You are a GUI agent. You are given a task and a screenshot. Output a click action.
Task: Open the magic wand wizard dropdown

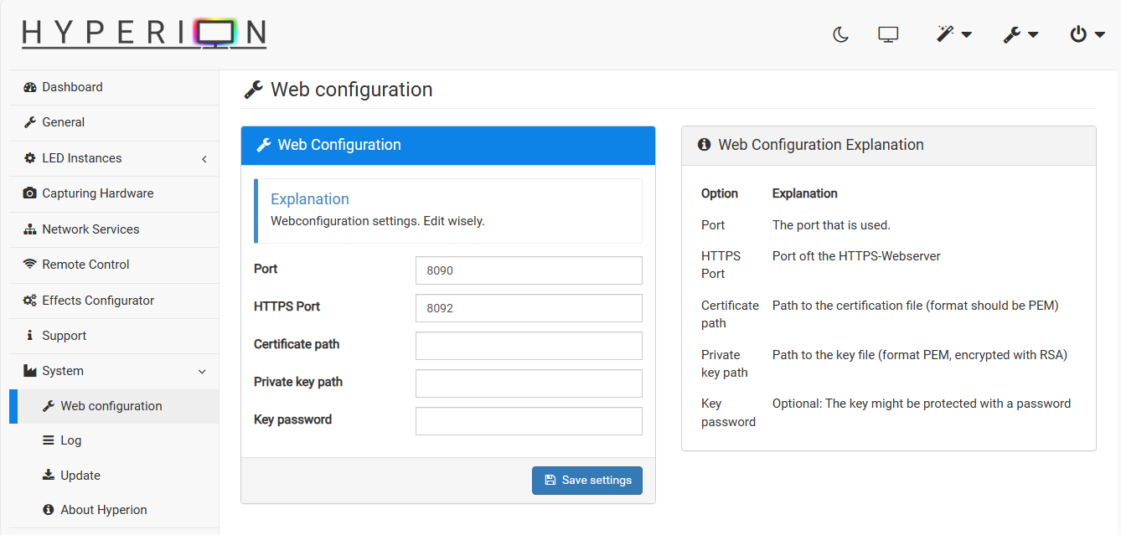[x=954, y=34]
